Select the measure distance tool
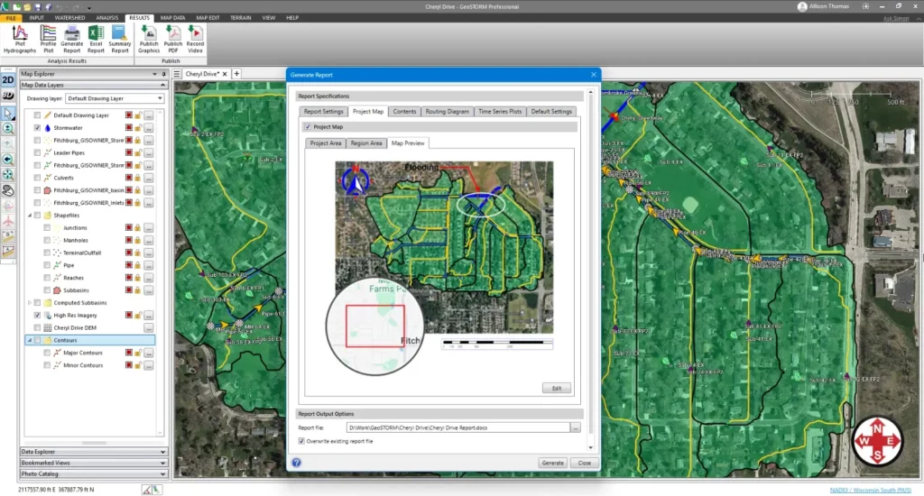The height and width of the screenshot is (496, 924). 8,236
